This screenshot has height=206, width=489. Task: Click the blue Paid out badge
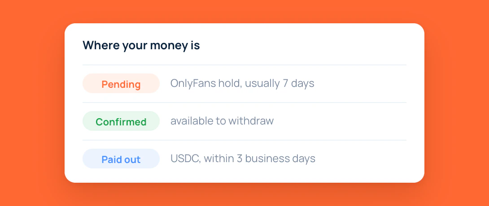point(121,159)
